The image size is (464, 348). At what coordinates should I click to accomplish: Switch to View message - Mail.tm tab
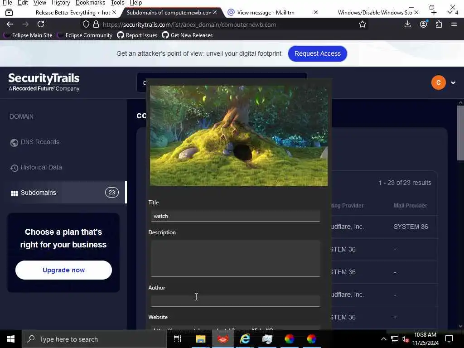click(x=266, y=12)
